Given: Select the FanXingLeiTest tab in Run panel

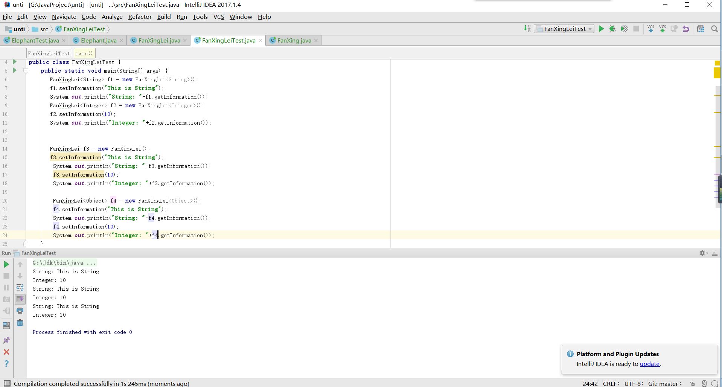Looking at the screenshot, I should [x=35, y=253].
